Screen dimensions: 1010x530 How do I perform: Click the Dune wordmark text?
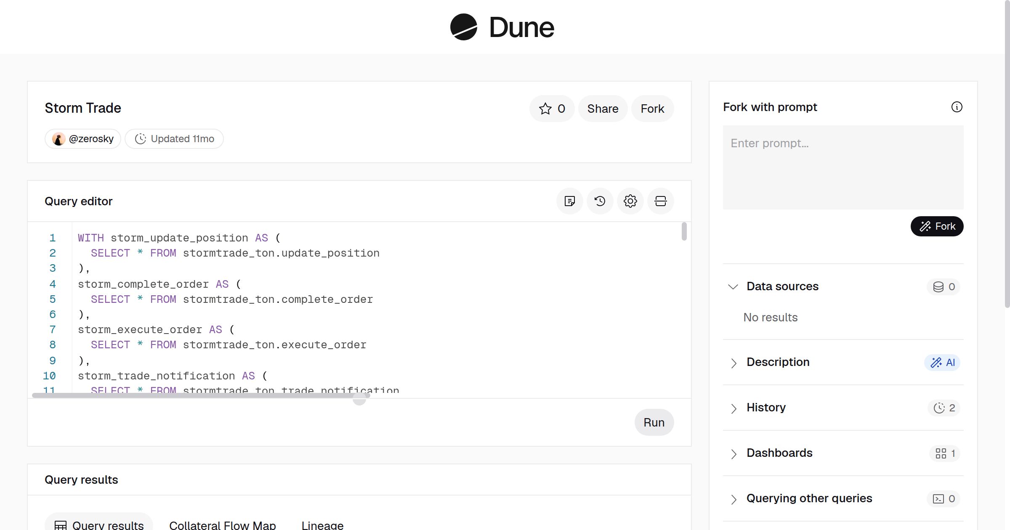click(521, 27)
